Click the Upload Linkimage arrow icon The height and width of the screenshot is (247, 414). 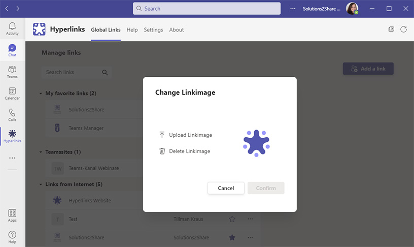[x=162, y=135]
